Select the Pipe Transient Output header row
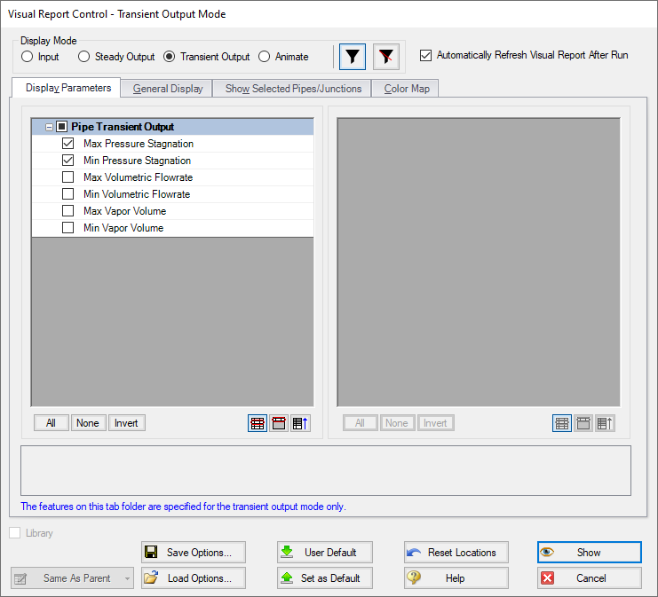The height and width of the screenshot is (597, 658). (x=172, y=127)
